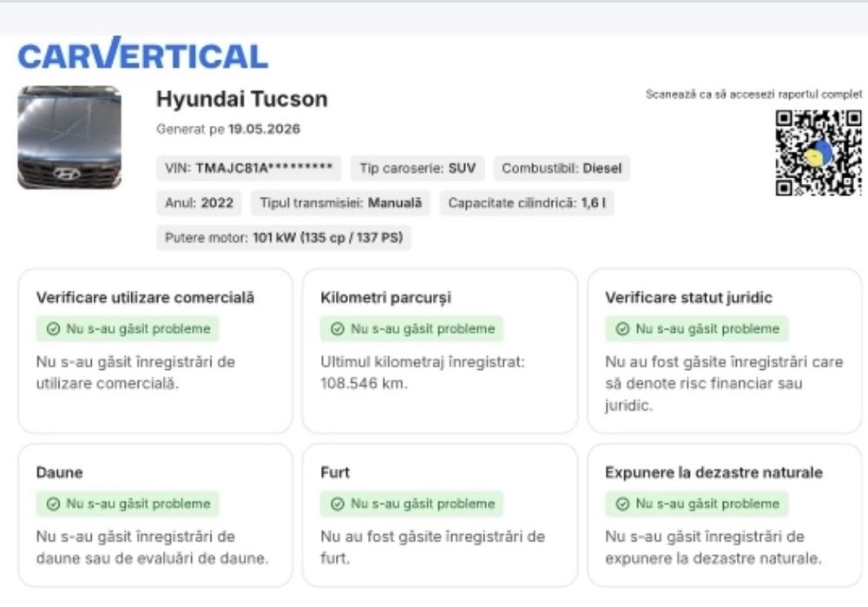Click 'Nu s-au găsit probleme' badge under Kilometri parcurși
The width and height of the screenshot is (868, 607).
point(411,329)
